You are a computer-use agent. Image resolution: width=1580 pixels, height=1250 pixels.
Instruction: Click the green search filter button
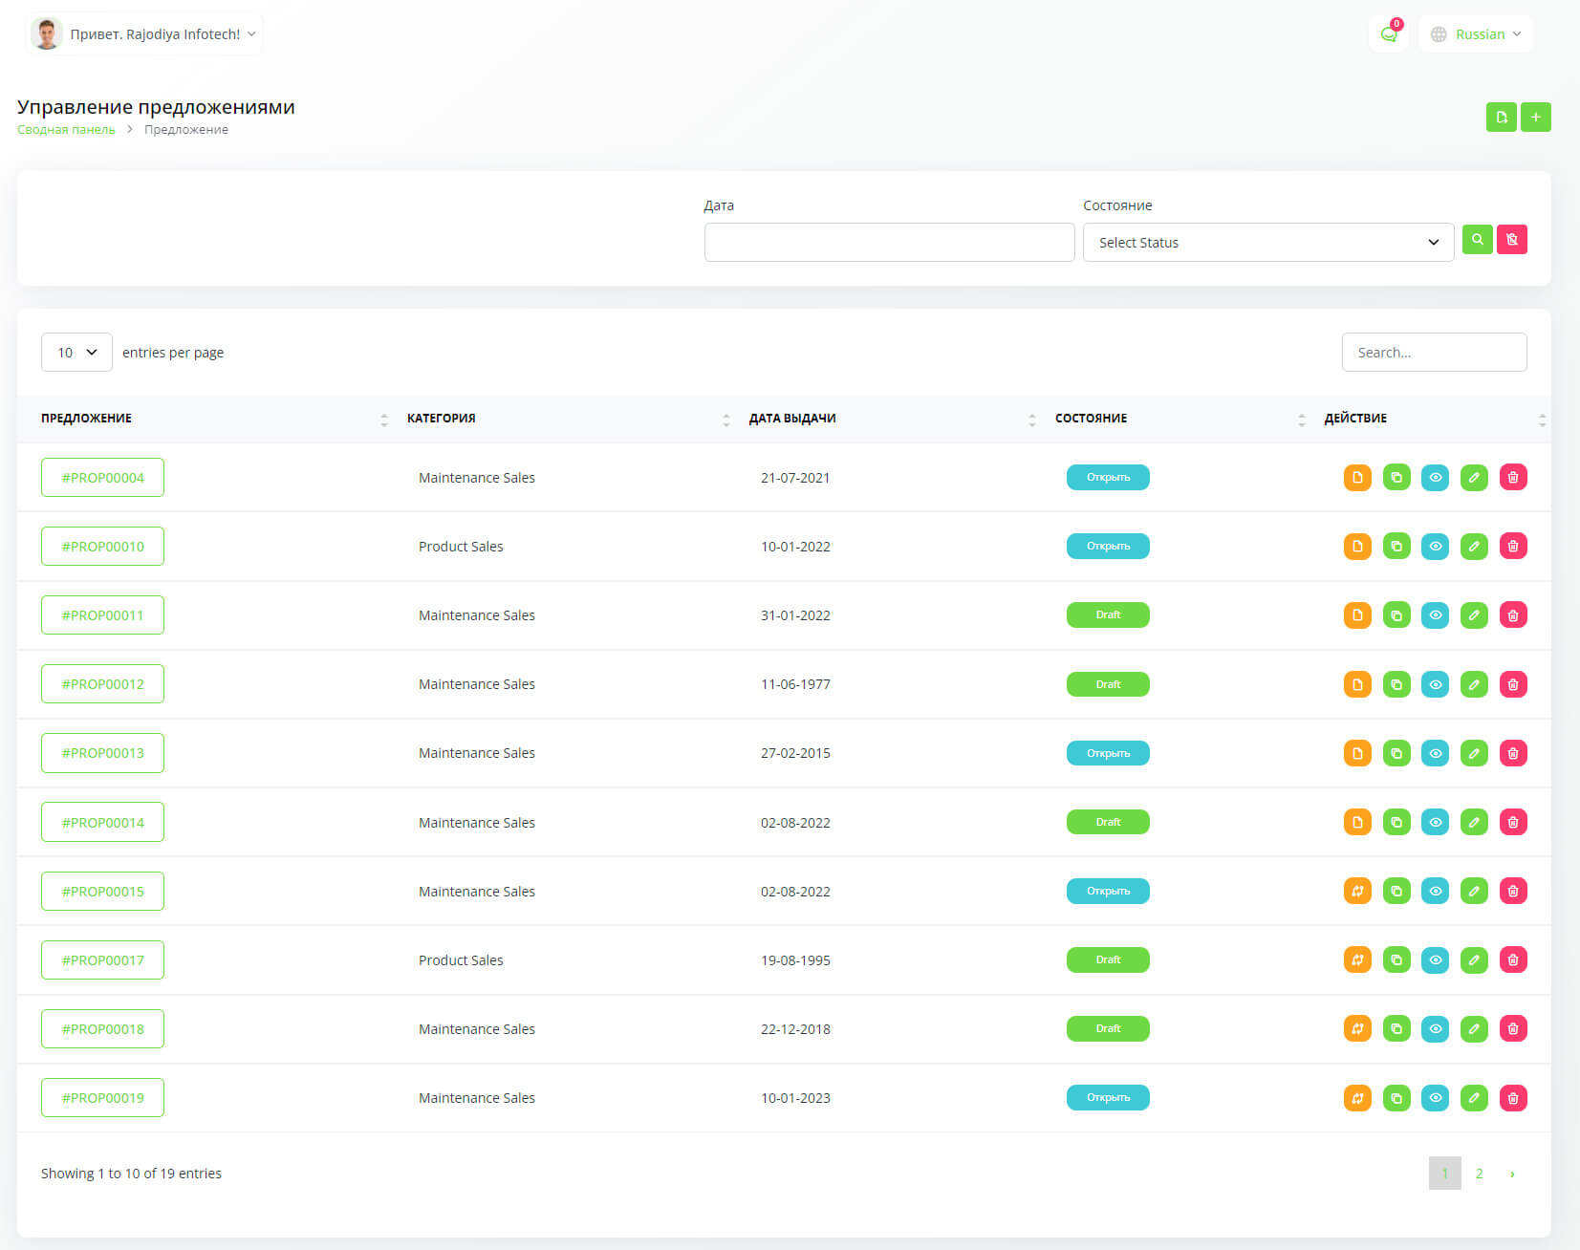[1477, 240]
